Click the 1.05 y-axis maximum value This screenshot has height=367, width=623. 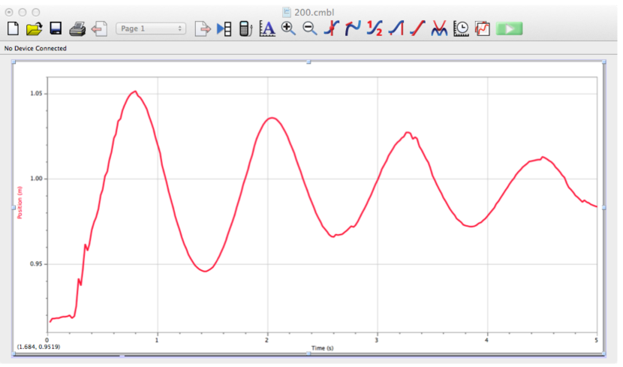point(35,94)
